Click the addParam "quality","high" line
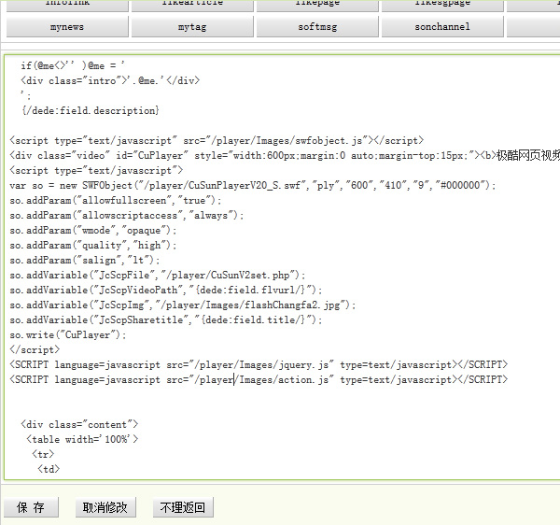 pyautogui.click(x=93, y=245)
